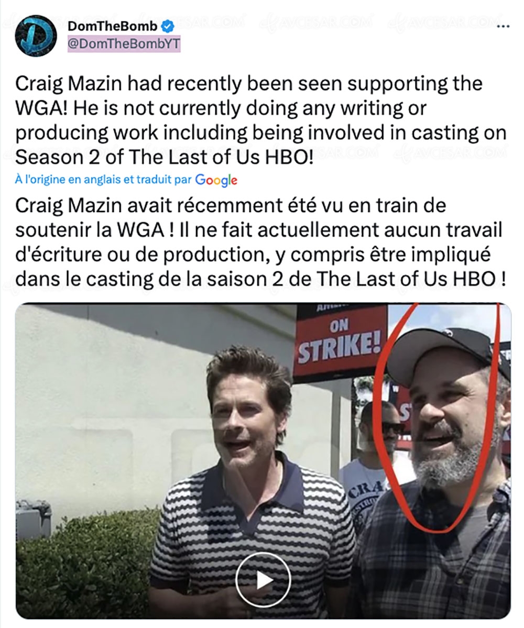Click the blue verified badge
Viewport: 524px width, 628px height.
(168, 26)
